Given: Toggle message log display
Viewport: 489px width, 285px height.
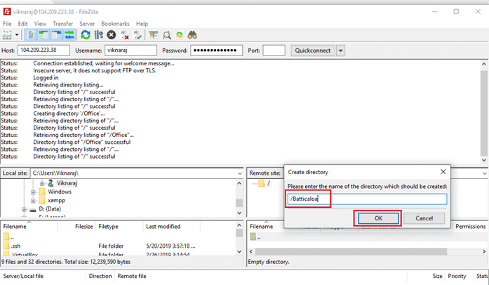Looking at the screenshot, I should pyautogui.click(x=31, y=35).
